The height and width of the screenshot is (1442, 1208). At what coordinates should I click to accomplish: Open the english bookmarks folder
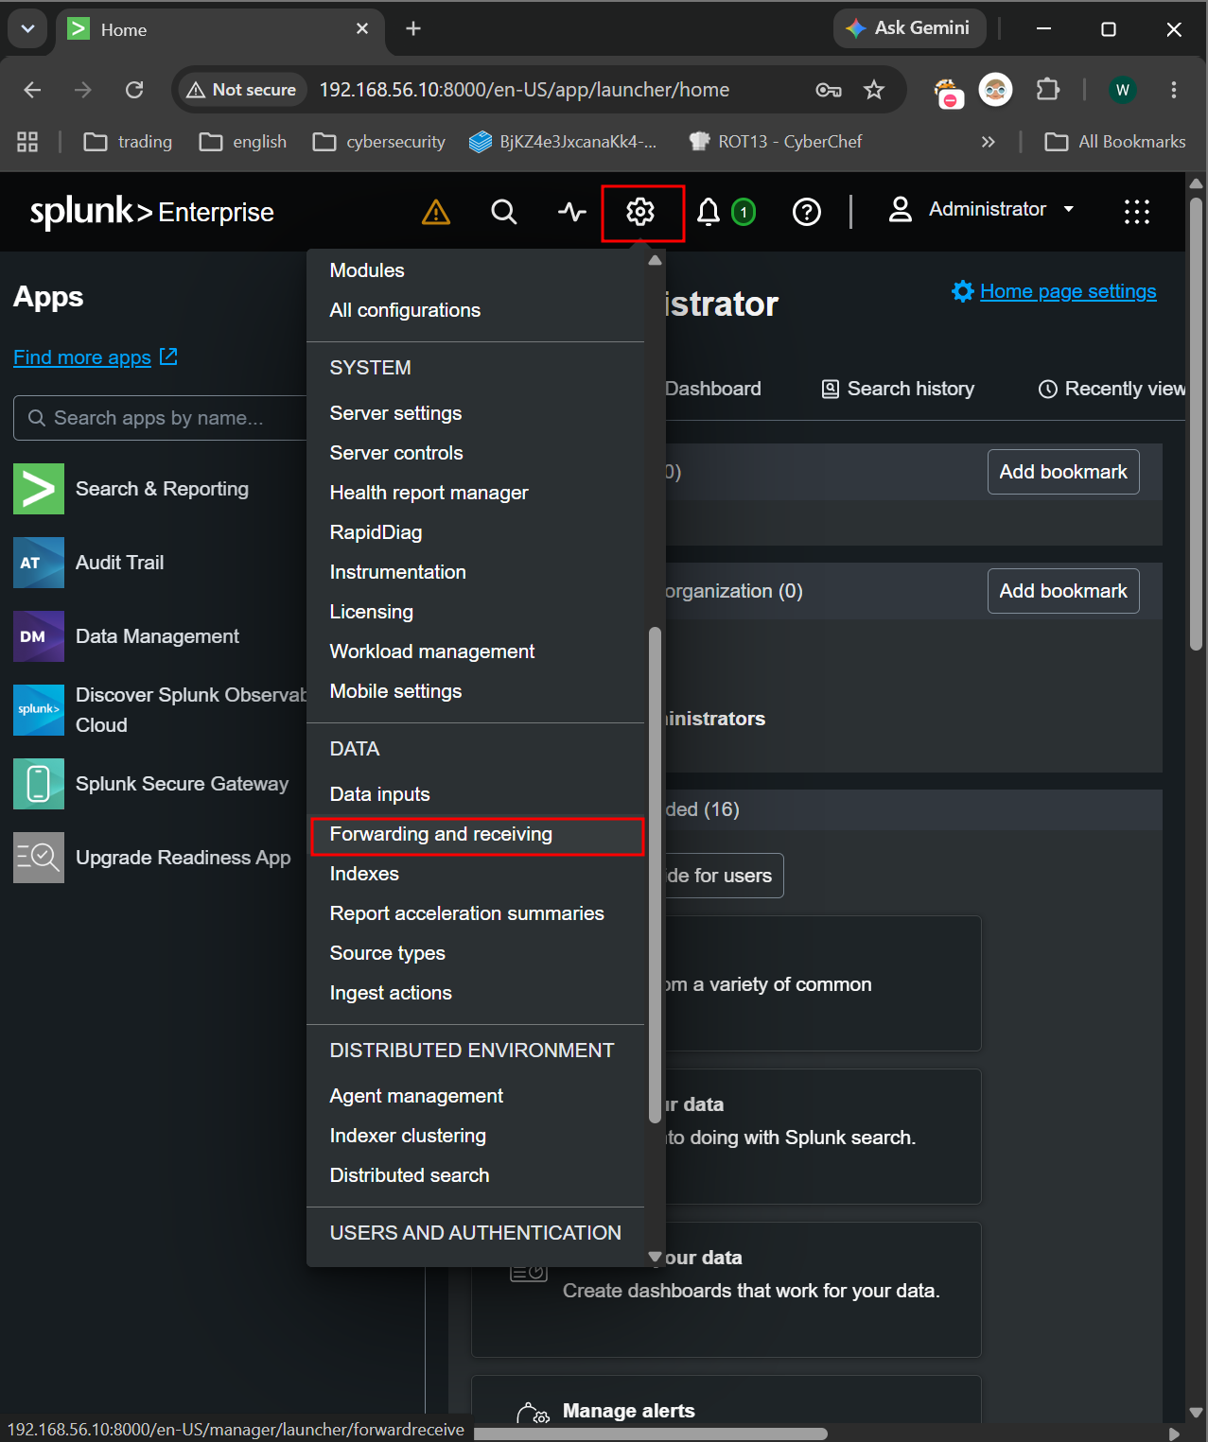[243, 142]
